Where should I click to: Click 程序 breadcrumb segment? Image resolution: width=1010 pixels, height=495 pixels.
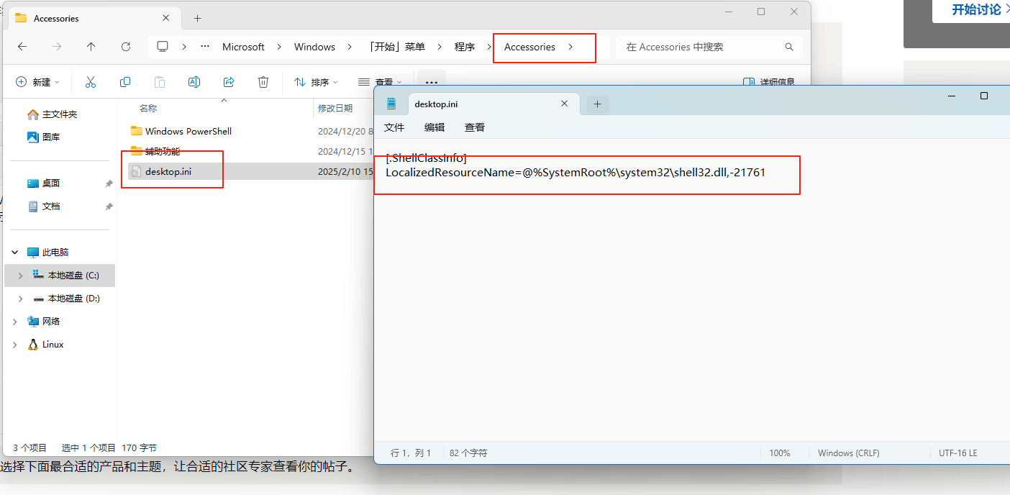465,47
